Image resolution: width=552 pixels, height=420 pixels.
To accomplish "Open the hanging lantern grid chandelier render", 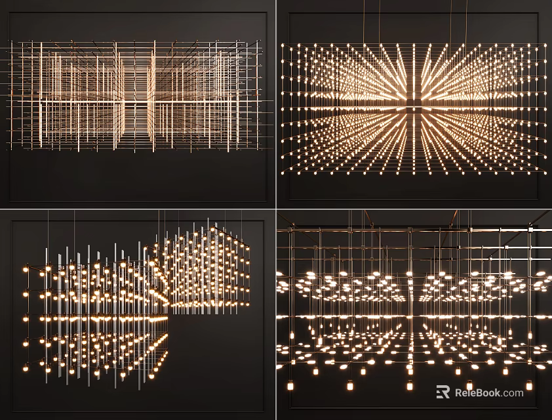I will [x=414, y=315].
